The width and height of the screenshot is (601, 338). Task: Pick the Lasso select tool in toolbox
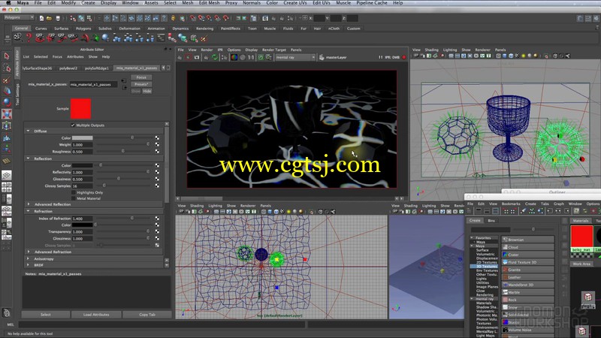click(7, 68)
